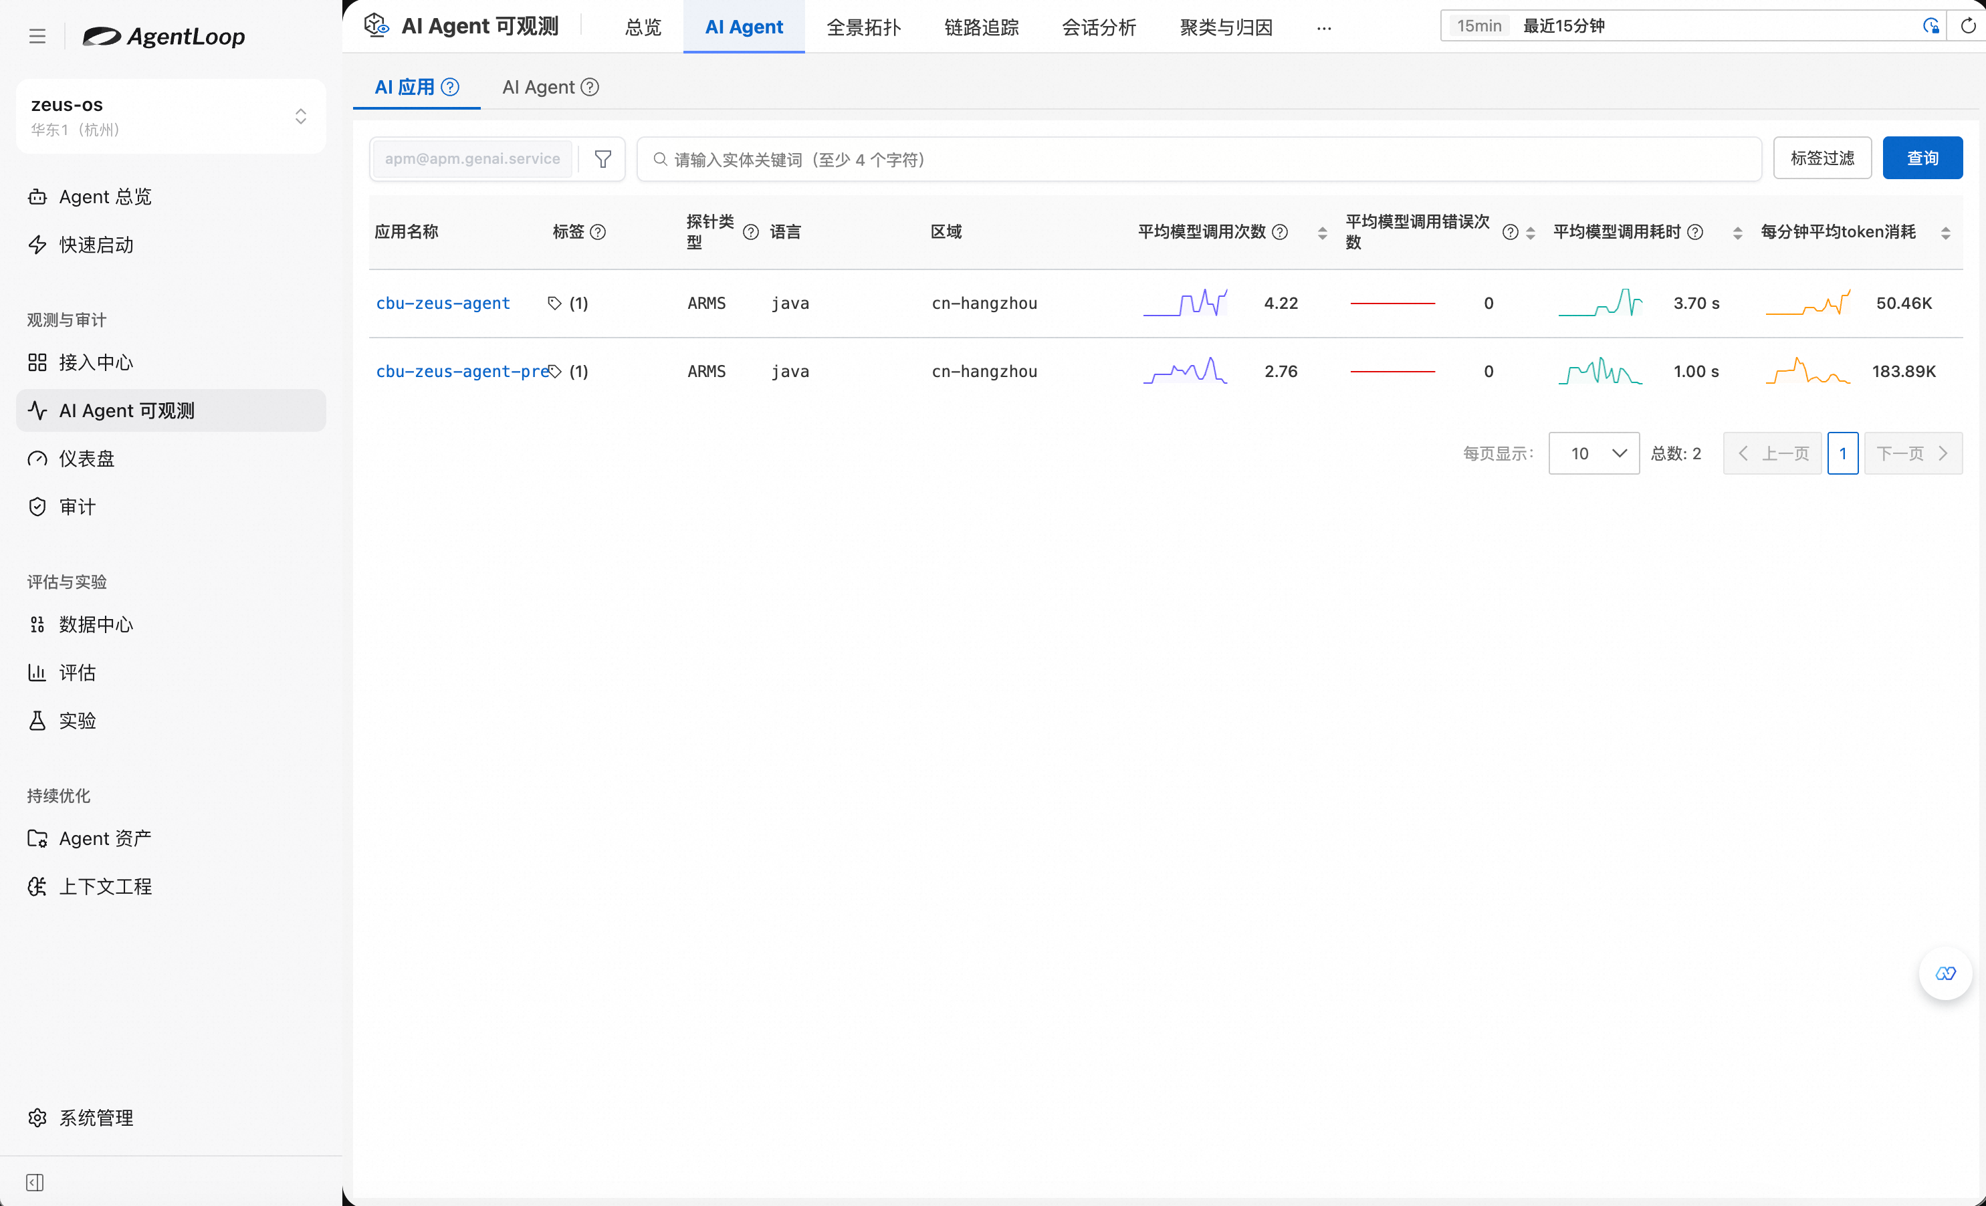
Task: Open the floating AI assistant button
Action: click(x=1945, y=973)
